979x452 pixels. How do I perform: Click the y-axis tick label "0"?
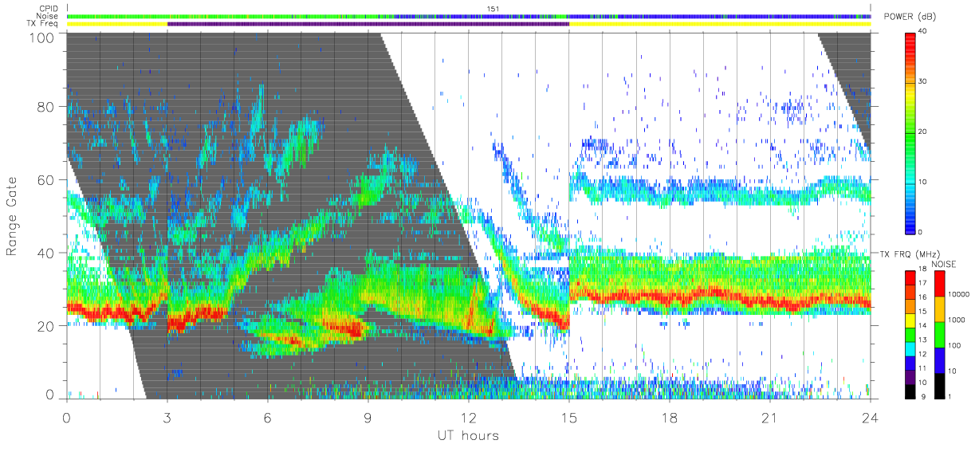49,395
